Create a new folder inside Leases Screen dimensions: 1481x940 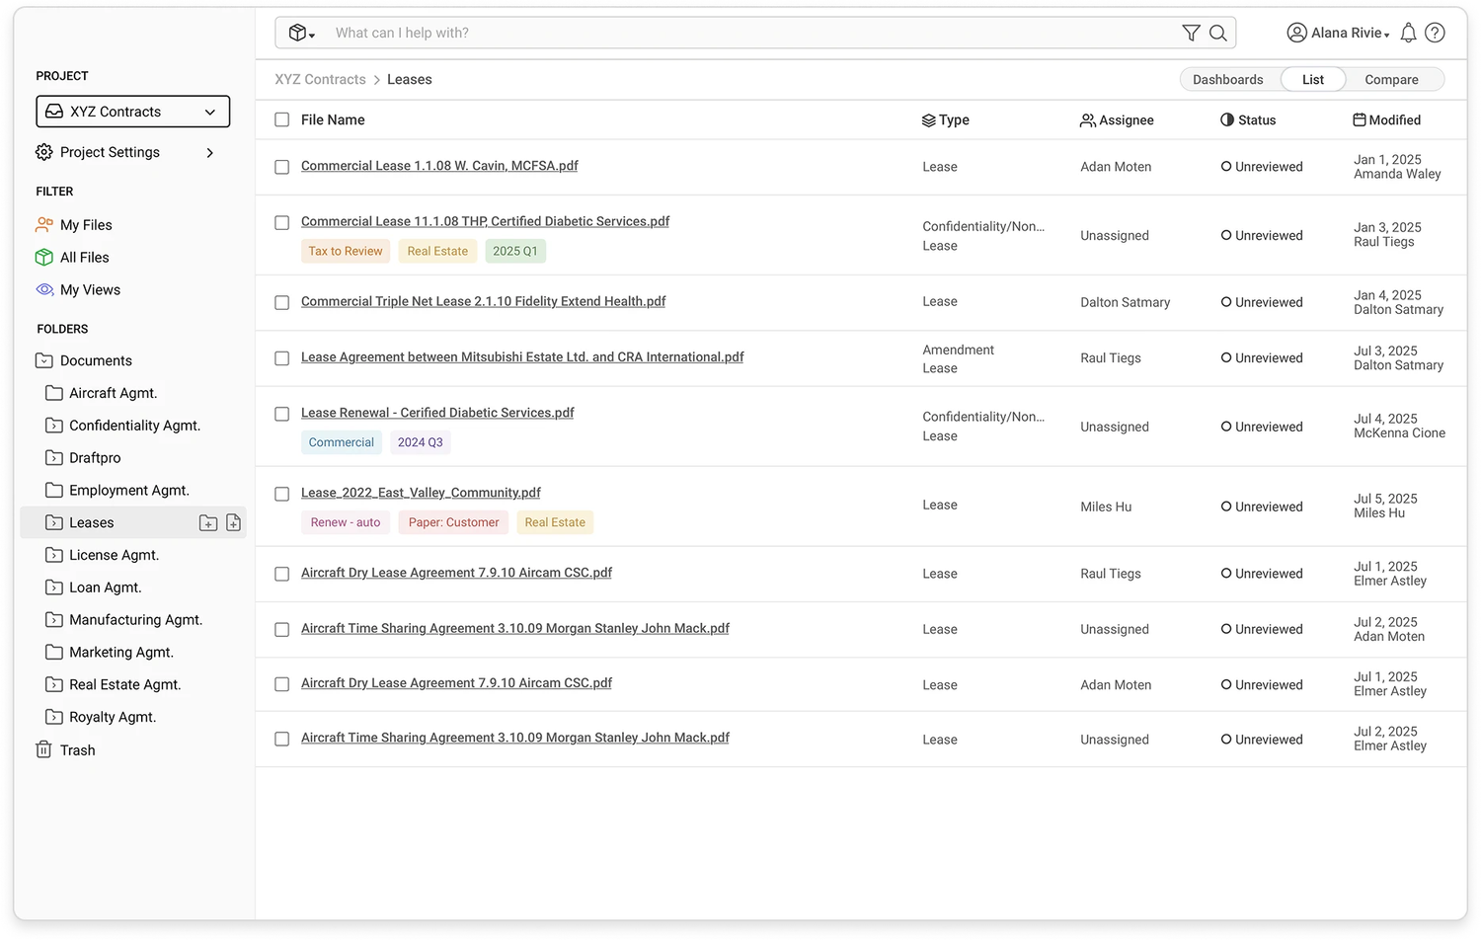click(208, 522)
